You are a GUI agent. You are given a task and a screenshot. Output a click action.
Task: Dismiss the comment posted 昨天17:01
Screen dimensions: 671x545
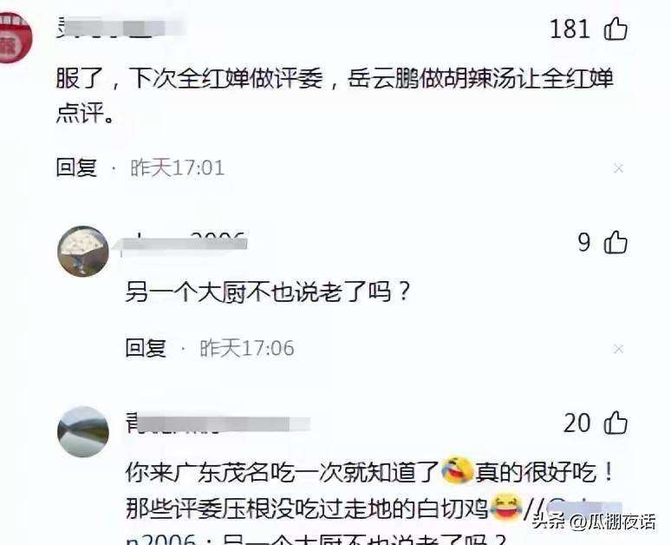point(618,168)
